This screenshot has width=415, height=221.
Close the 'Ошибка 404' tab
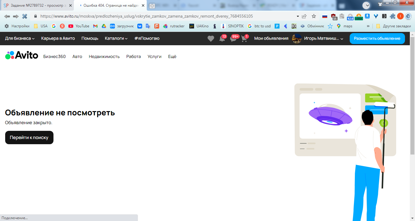(x=143, y=5)
